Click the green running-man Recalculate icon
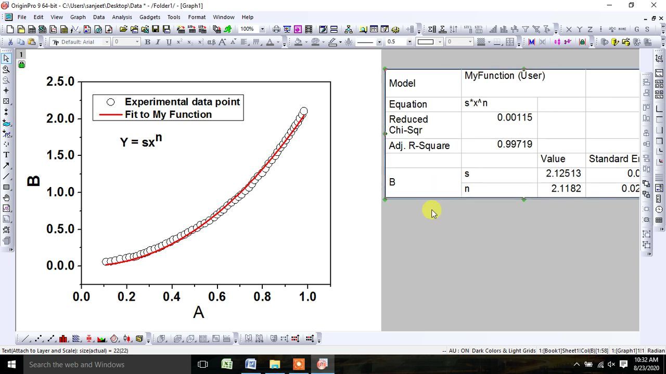Viewport: 666px width, 374px height. [227, 29]
